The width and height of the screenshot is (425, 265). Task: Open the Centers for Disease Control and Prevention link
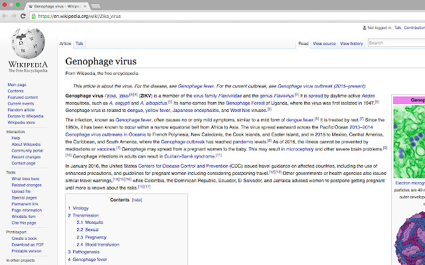pyautogui.click(x=183, y=166)
